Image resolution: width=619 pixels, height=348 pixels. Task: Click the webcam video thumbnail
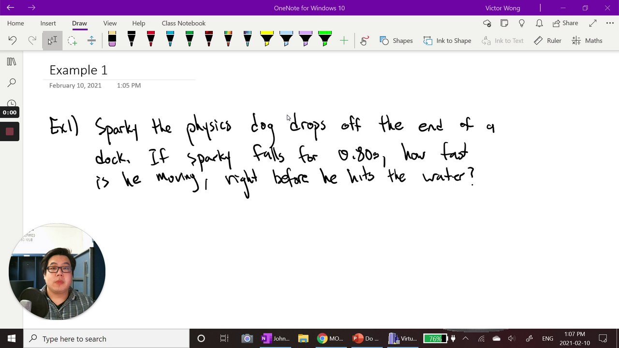tap(57, 272)
